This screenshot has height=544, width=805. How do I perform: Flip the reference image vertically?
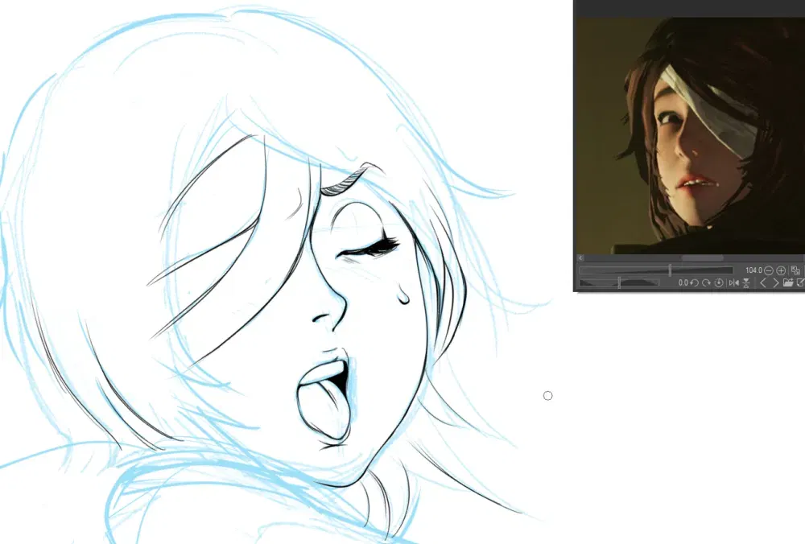(746, 282)
